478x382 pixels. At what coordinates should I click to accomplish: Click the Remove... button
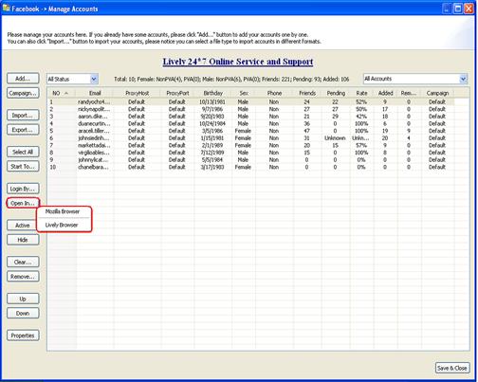(x=23, y=277)
